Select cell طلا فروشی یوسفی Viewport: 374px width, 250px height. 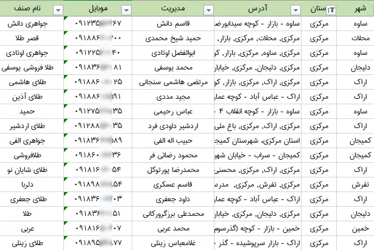click(x=32, y=68)
